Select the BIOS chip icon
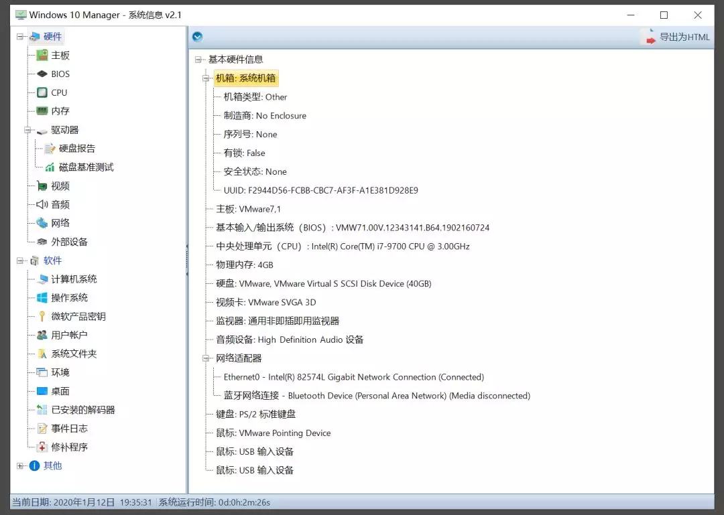Image resolution: width=724 pixels, height=515 pixels. [x=42, y=74]
